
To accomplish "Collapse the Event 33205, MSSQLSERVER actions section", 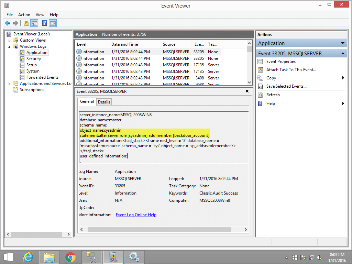I will pos(343,53).
